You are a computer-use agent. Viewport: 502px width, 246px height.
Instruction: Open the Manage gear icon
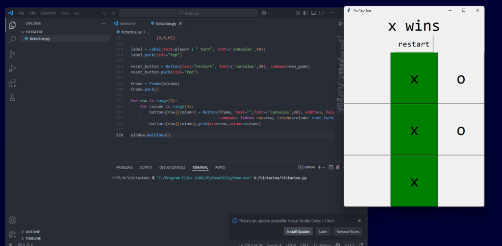[12, 234]
